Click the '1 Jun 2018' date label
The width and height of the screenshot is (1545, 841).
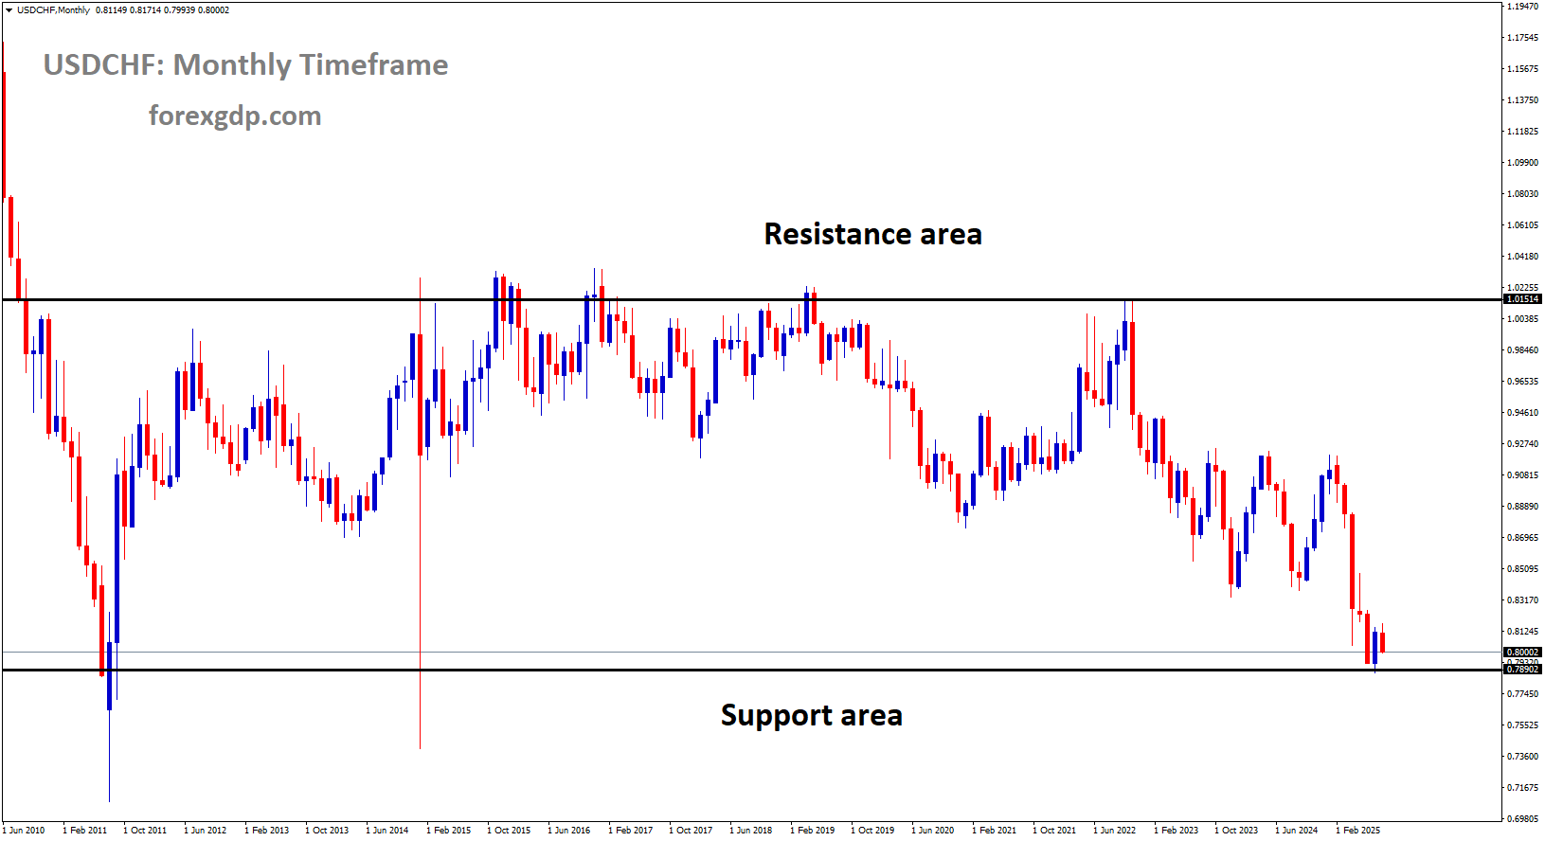coord(751,831)
